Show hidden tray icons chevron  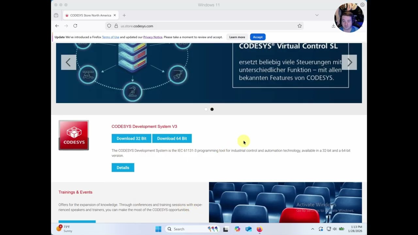(313, 229)
